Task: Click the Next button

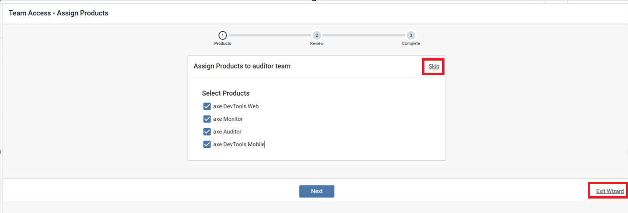Action: tap(317, 191)
